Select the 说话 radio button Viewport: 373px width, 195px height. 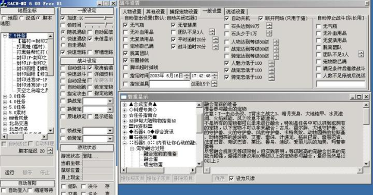pyautogui.click(x=22, y=18)
